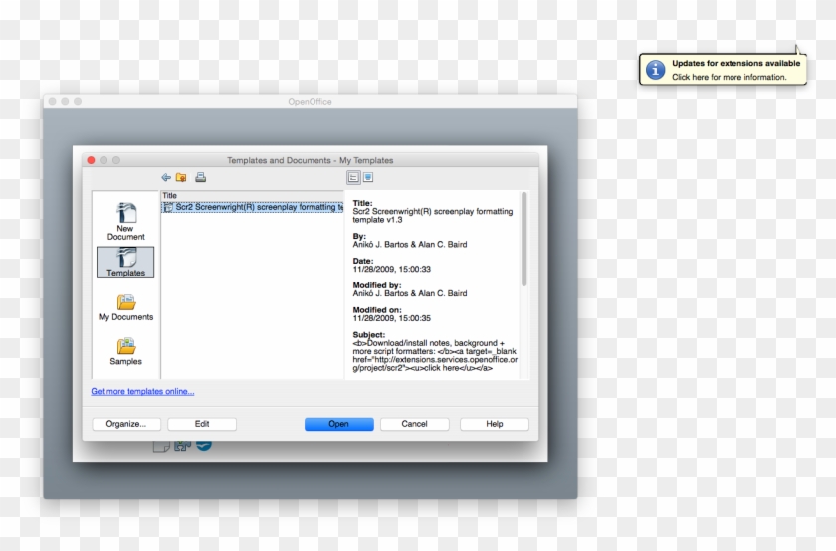Click the OpenOffice window title bar
Screen dimensions: 836x551
311,101
